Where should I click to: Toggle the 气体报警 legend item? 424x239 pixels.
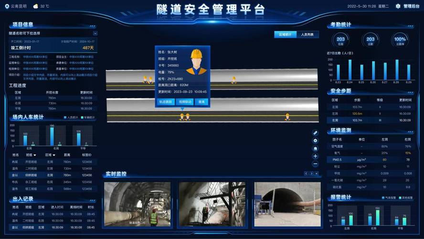tap(389, 198)
